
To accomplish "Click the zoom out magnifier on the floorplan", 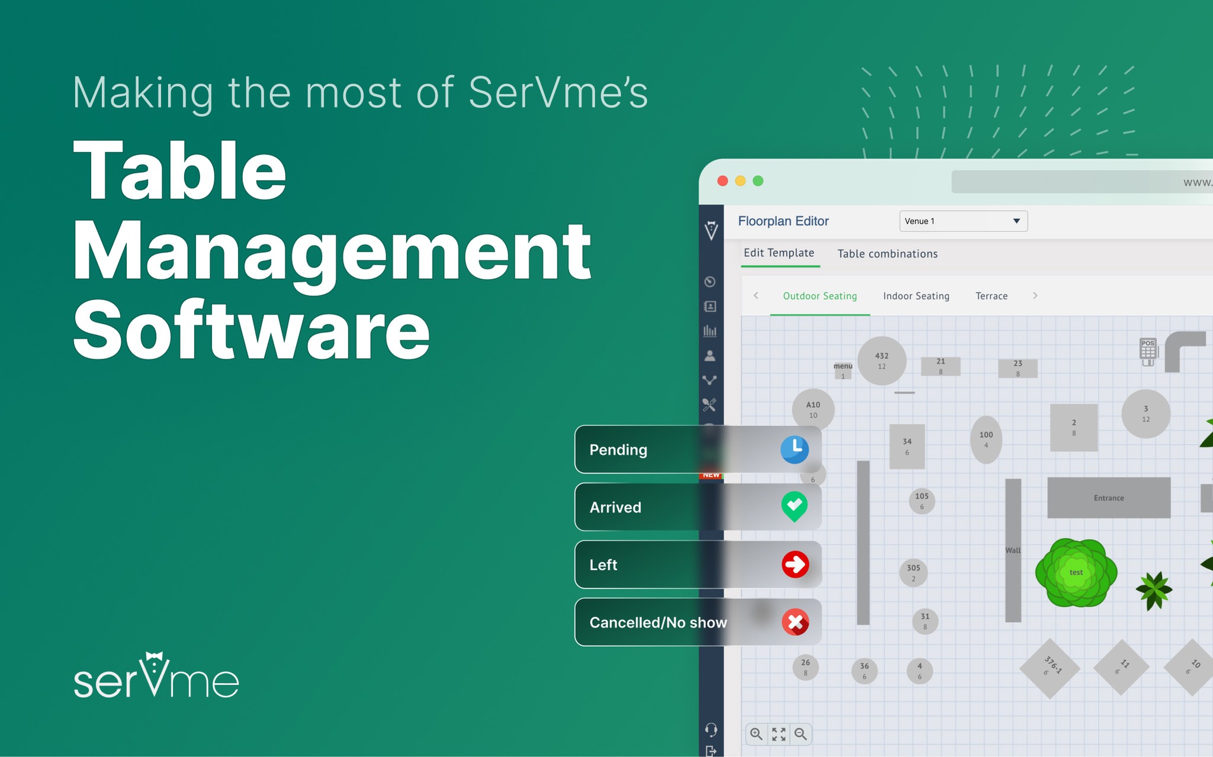I will tap(801, 734).
